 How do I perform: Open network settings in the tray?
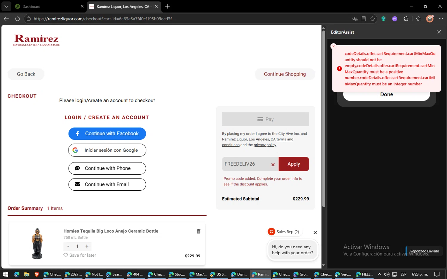[x=395, y=274]
